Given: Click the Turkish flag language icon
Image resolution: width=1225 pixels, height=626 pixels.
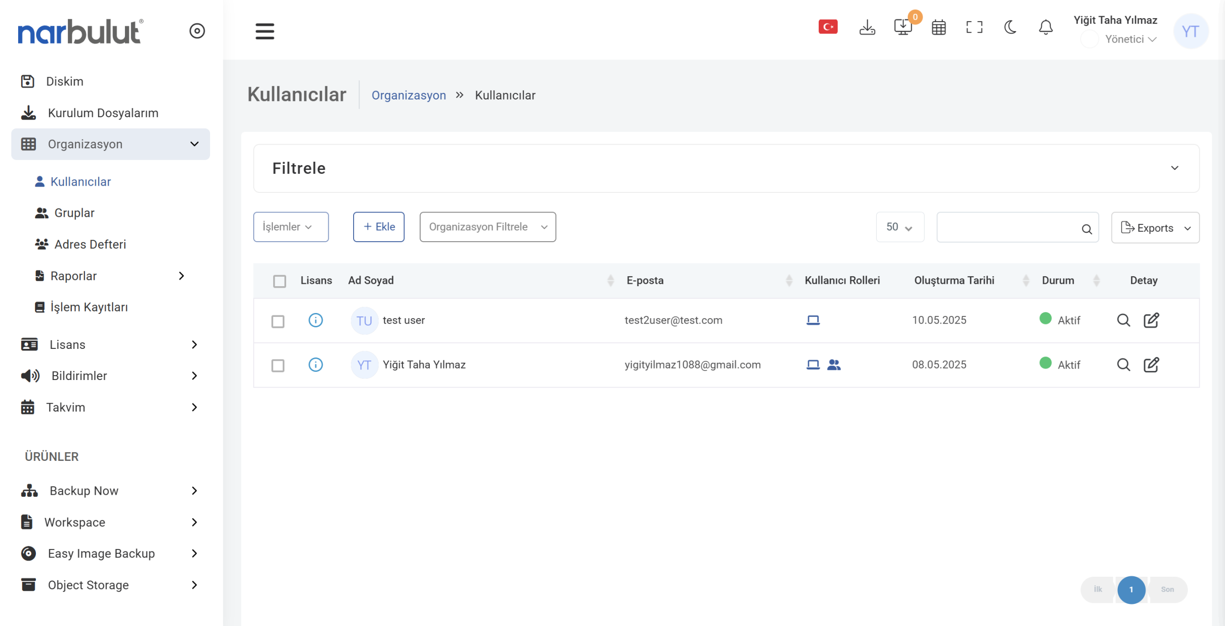Looking at the screenshot, I should coord(828,27).
